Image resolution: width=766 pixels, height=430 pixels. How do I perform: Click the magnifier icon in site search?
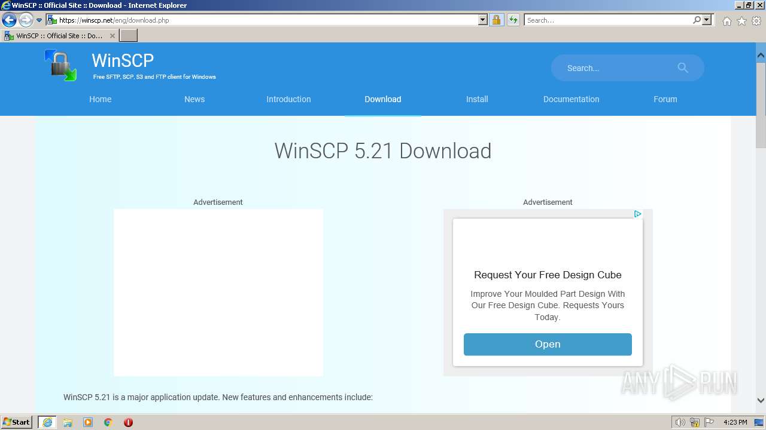pos(683,68)
